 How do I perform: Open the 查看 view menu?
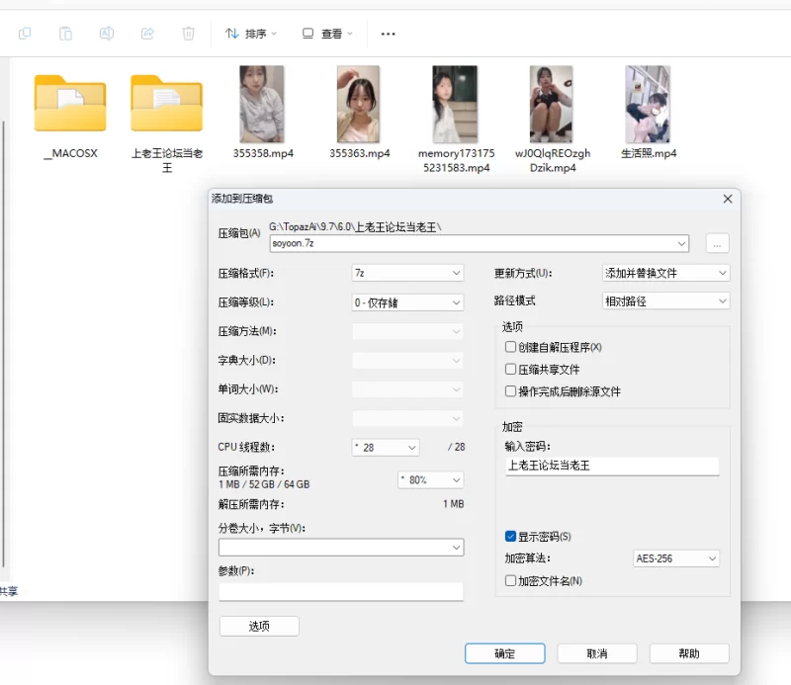point(328,34)
